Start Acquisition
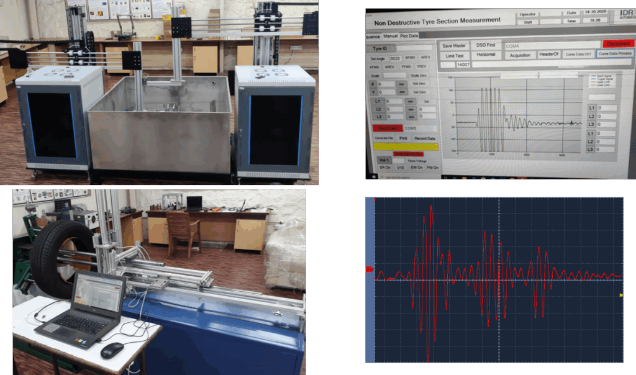636x375 pixels. [x=519, y=55]
